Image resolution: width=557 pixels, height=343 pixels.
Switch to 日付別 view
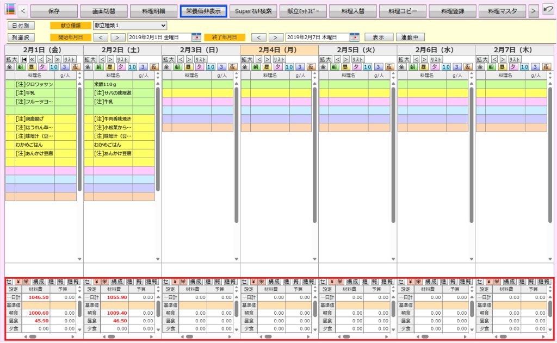tap(21, 26)
